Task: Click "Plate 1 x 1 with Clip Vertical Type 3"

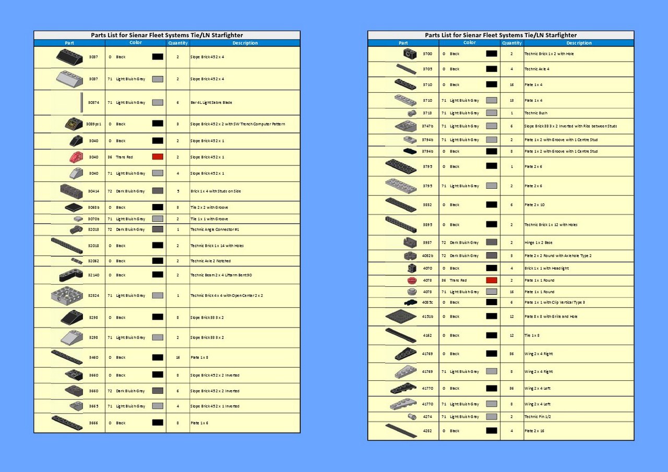Action: coord(555,302)
